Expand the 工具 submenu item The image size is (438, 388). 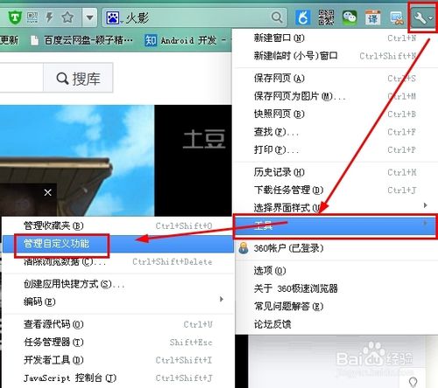(x=335, y=226)
